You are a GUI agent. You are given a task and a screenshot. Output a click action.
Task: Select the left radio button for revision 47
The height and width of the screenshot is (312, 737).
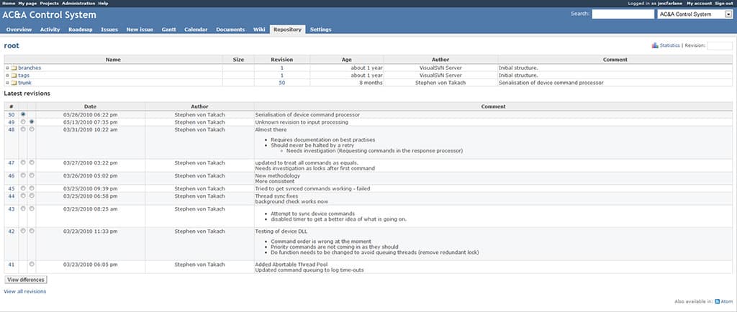point(23,162)
